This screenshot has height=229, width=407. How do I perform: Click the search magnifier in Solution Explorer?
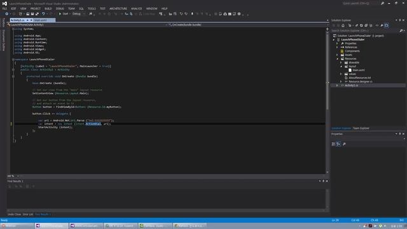click(401, 31)
